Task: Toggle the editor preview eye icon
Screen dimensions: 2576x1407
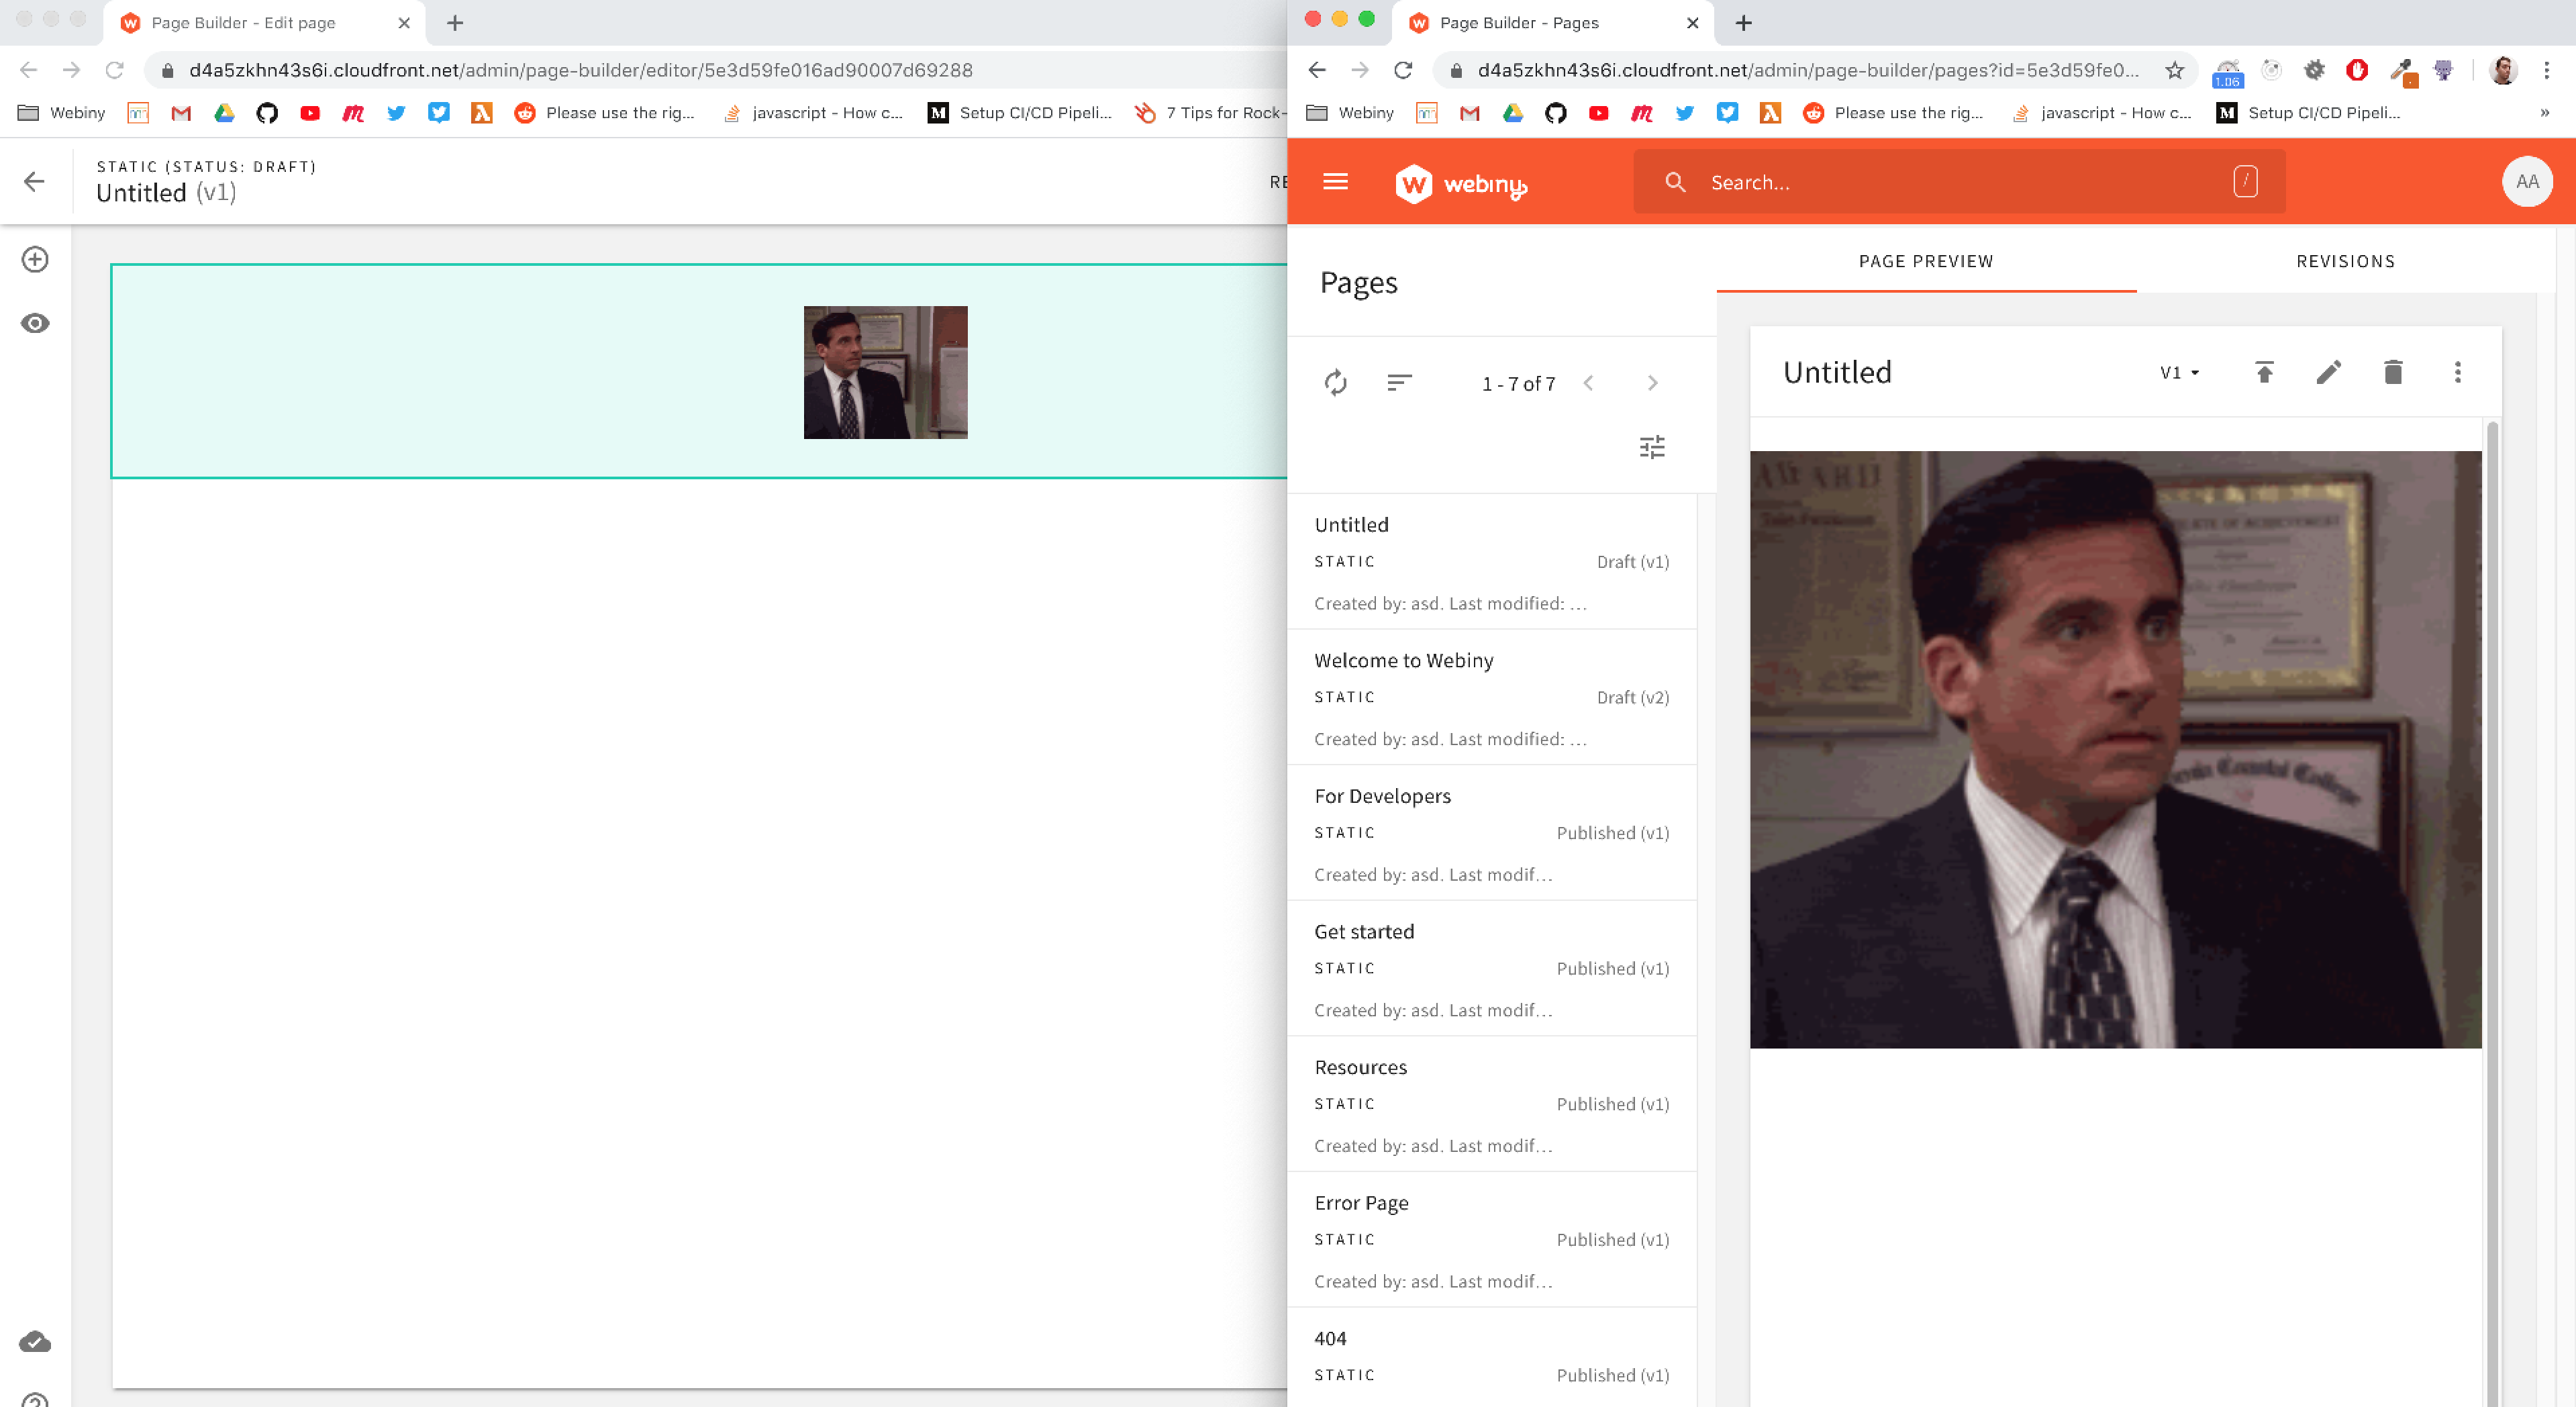Action: point(35,323)
